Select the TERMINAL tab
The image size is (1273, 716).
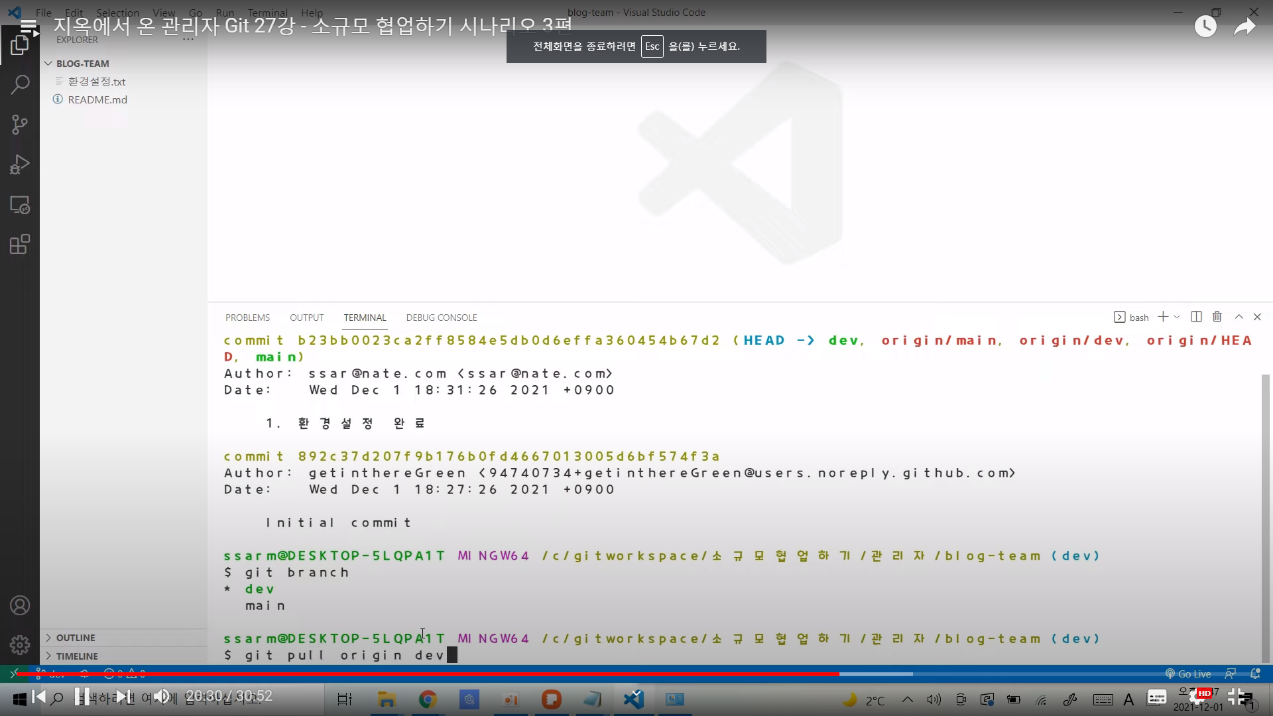(x=365, y=318)
